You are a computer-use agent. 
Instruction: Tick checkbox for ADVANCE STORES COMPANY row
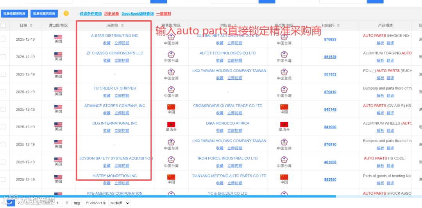click(x=3, y=109)
